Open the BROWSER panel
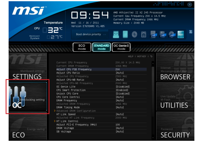 175,67
